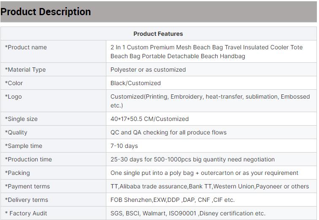Select the Sample time label
The image size is (319, 220).
pos(24,146)
